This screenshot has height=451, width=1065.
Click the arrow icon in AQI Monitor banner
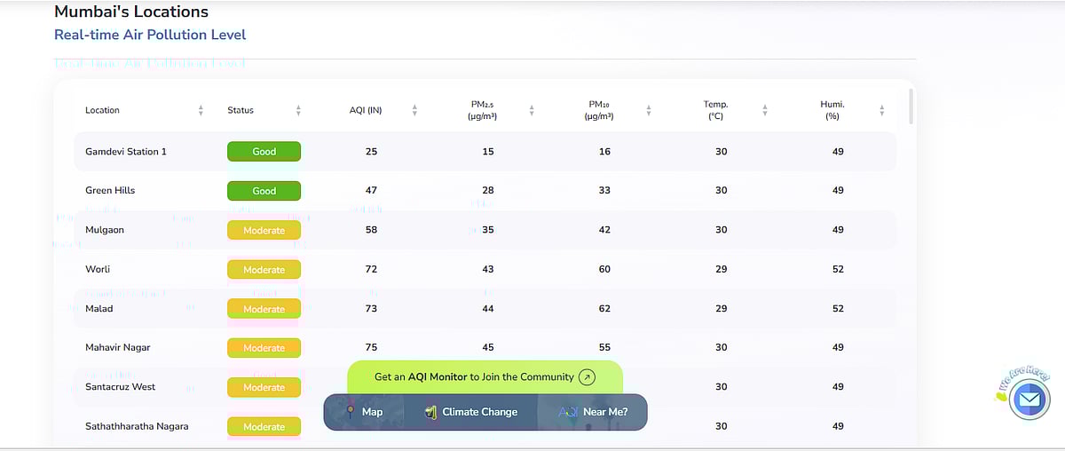click(x=587, y=377)
